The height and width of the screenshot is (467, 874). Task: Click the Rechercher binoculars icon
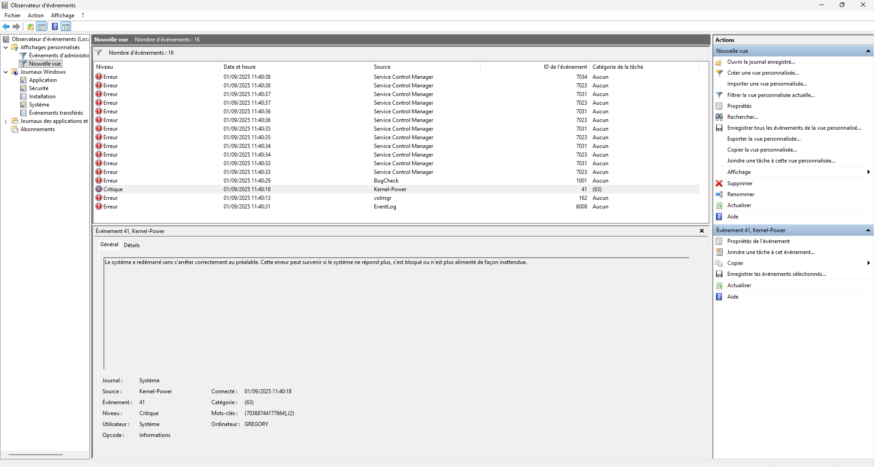click(719, 117)
